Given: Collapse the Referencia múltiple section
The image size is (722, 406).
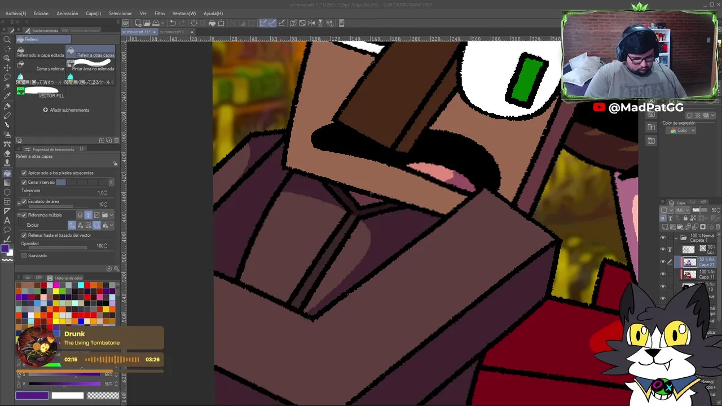Looking at the screenshot, I should coord(18,215).
